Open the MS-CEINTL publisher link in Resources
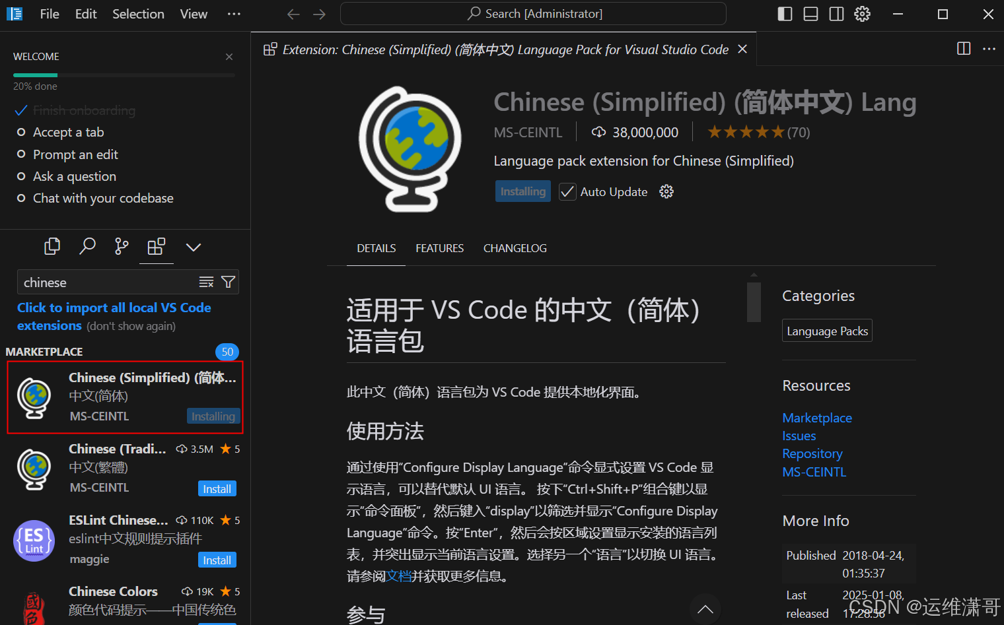The width and height of the screenshot is (1004, 625). [814, 472]
